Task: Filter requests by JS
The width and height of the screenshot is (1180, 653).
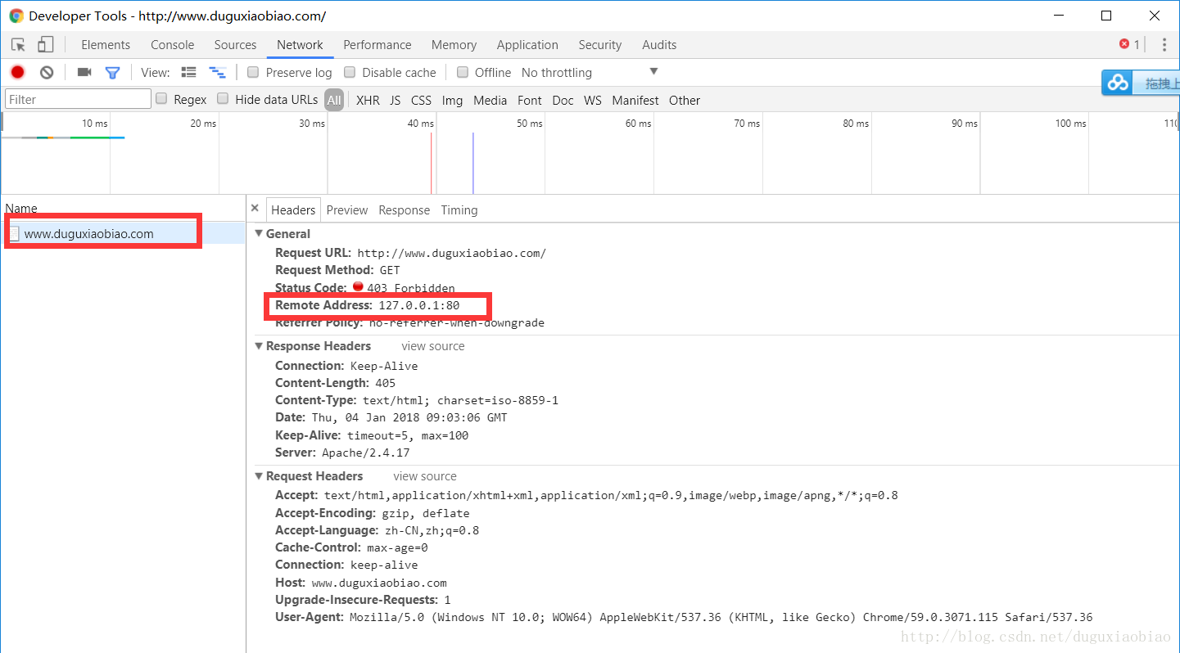Action: (396, 100)
